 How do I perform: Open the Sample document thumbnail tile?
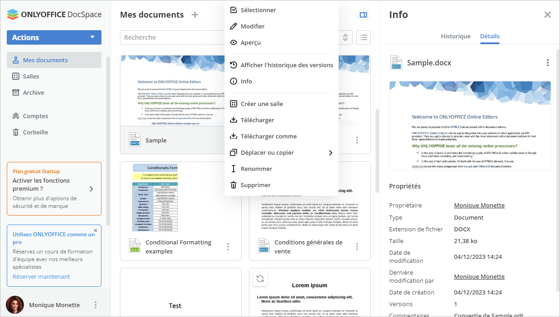(x=173, y=91)
